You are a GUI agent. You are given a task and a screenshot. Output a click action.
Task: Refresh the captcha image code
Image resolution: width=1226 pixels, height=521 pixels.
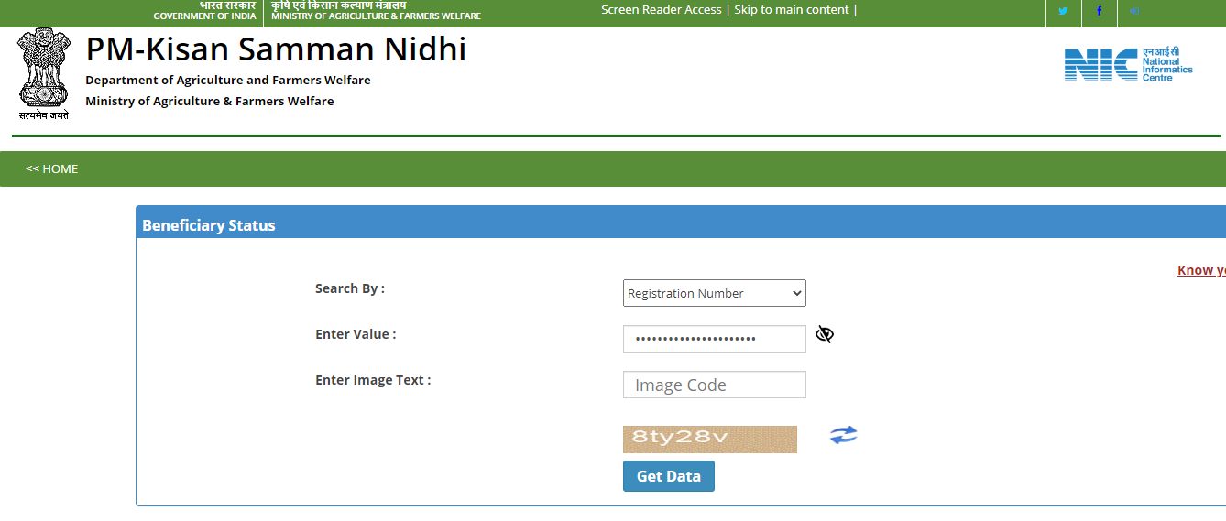pyautogui.click(x=843, y=435)
